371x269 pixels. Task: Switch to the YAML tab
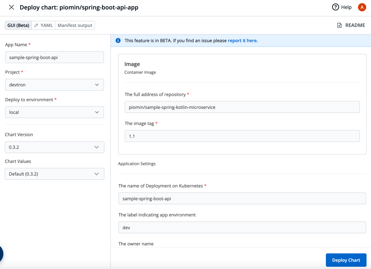pos(43,25)
